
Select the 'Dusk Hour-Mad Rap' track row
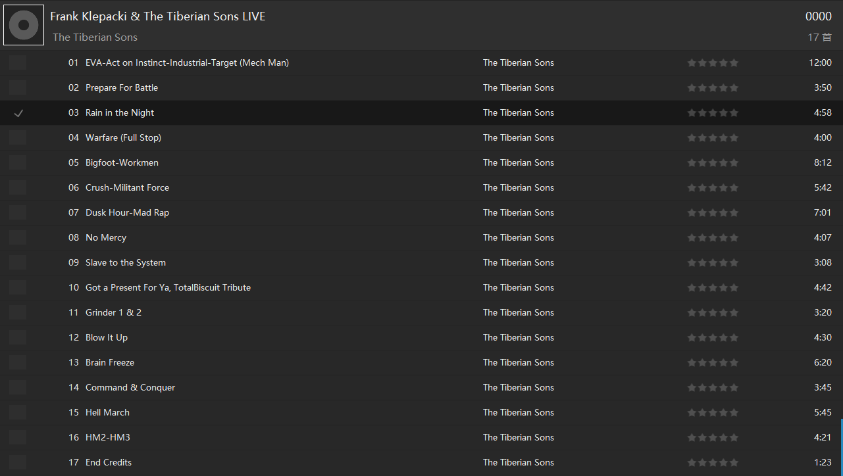(127, 213)
